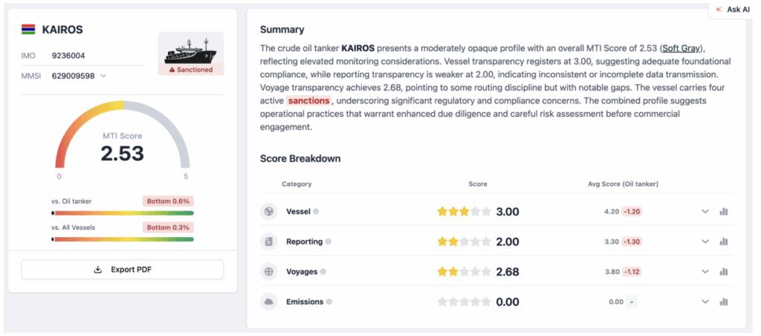Image resolution: width=761 pixels, height=336 pixels.
Task: Click the Reporting category document icon
Action: (268, 242)
